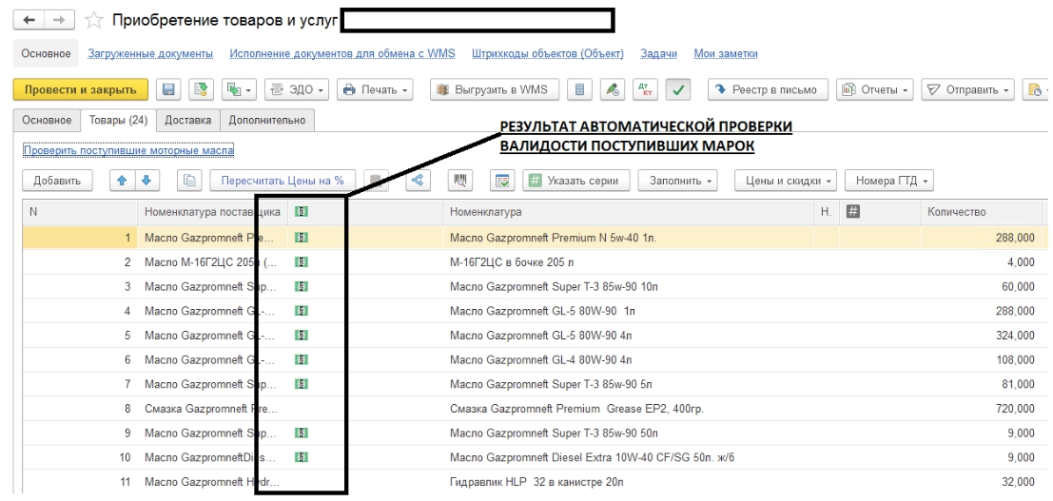Open the document structure list icon after Выгрузить в WMS
Image resolution: width=1053 pixels, height=501 pixels.
click(579, 89)
